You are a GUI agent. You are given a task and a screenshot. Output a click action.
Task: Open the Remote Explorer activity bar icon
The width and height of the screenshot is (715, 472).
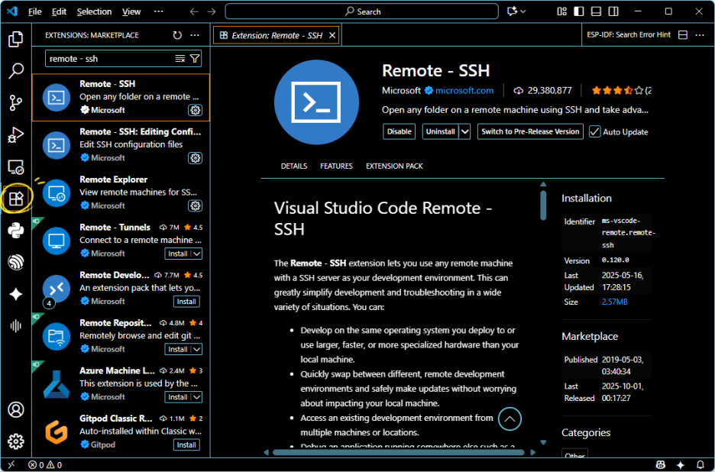(16, 167)
